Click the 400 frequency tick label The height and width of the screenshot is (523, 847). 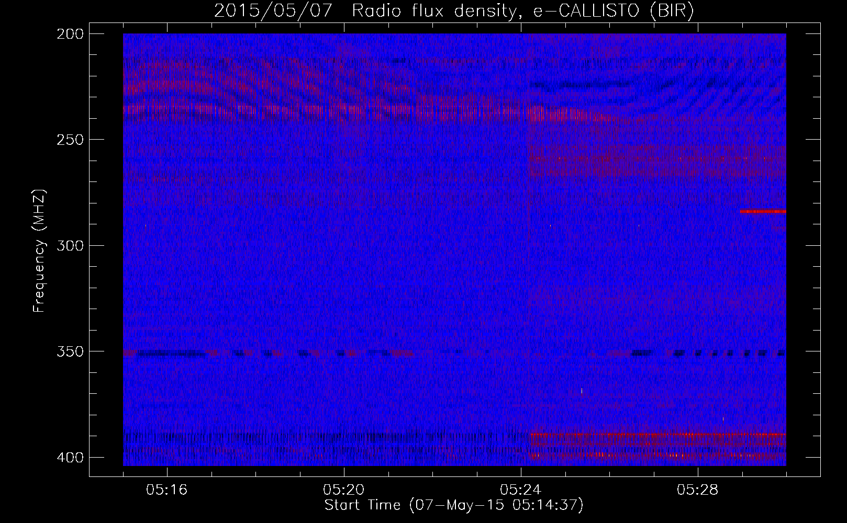coord(70,457)
